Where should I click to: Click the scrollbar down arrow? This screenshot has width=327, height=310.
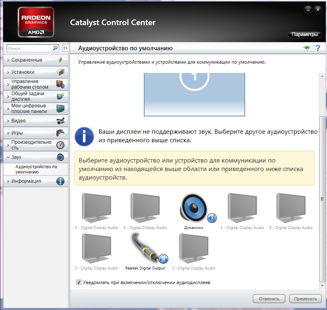tap(322, 285)
